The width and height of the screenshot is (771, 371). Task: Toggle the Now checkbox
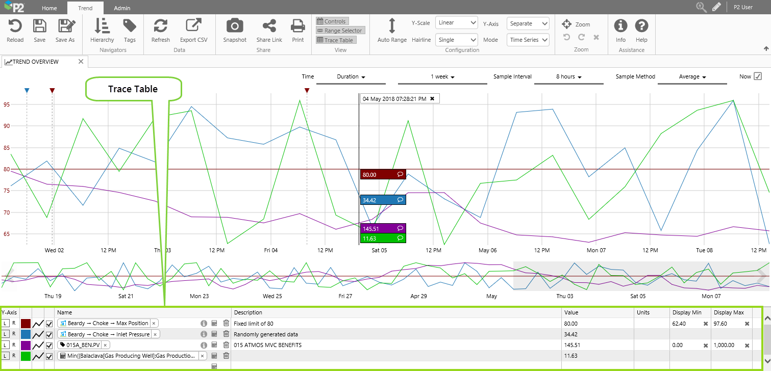pyautogui.click(x=758, y=76)
